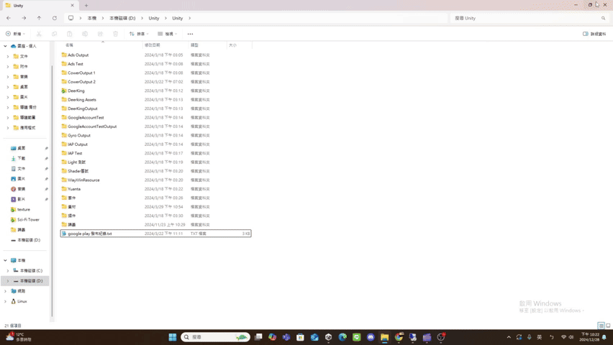Toggle the details pane button
Viewport: 613px width, 345px height.
pyautogui.click(x=594, y=34)
